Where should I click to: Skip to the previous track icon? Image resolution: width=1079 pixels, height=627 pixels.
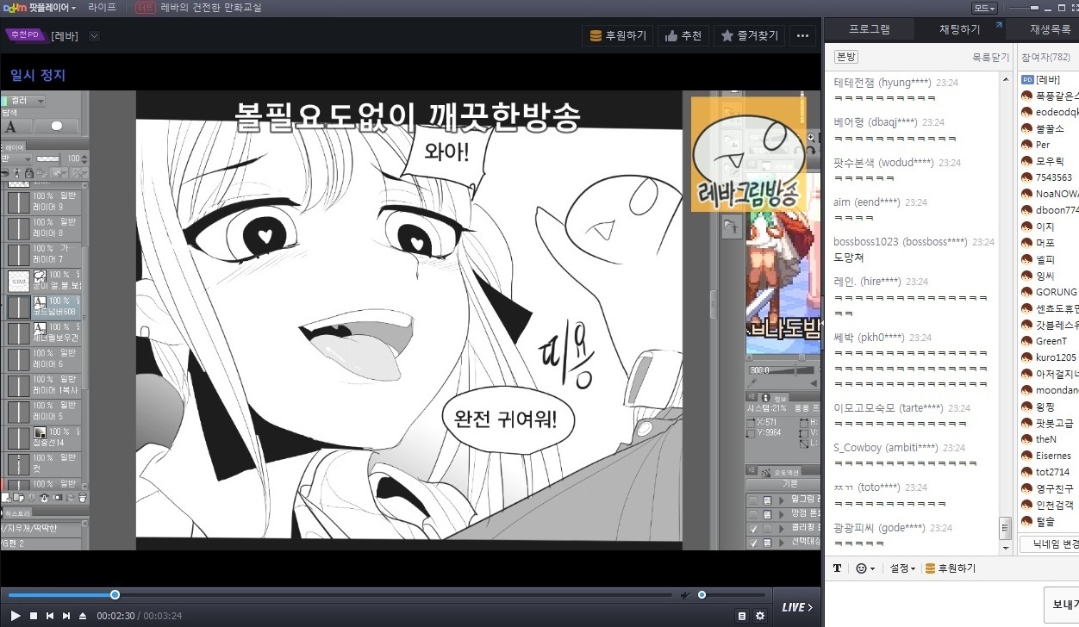(50, 616)
